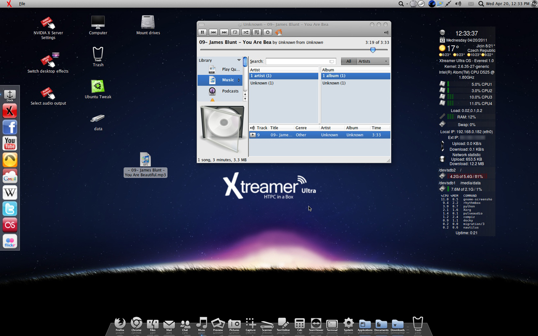Click the Rhythmbox volume speaker icon
The height and width of the screenshot is (336, 538).
point(386,33)
